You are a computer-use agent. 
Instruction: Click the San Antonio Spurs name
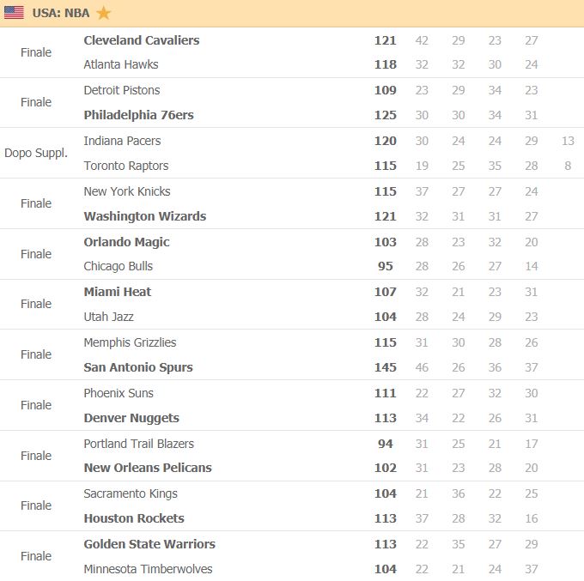click(x=138, y=367)
